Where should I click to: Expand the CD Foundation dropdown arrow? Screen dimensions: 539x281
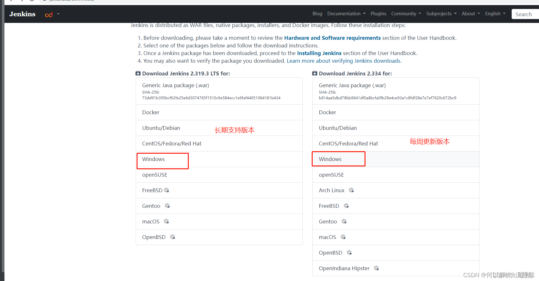58,14
